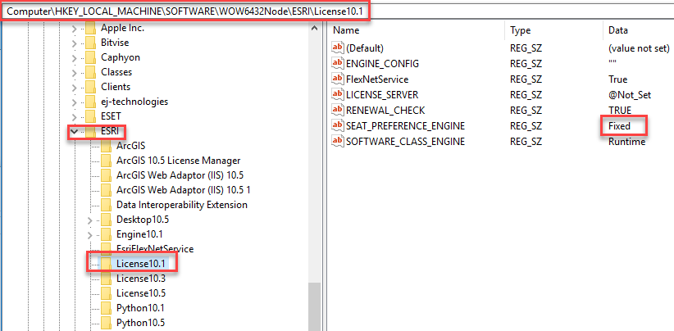The height and width of the screenshot is (331, 674).
Task: Expand the Apple Inc. key
Action: pyautogui.click(x=75, y=28)
